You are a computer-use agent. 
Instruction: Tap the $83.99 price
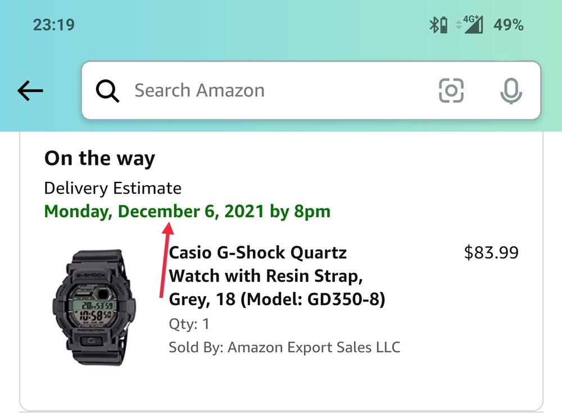click(x=491, y=253)
